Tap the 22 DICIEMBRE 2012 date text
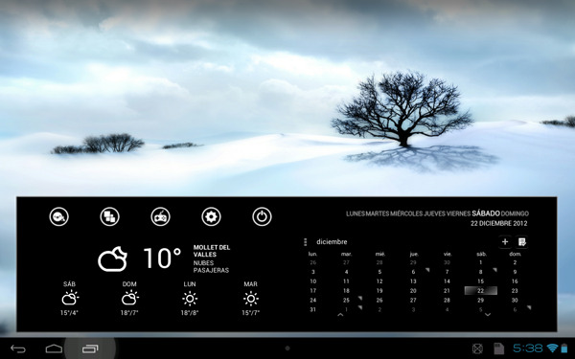Image resolution: width=575 pixels, height=359 pixels. coord(499,223)
